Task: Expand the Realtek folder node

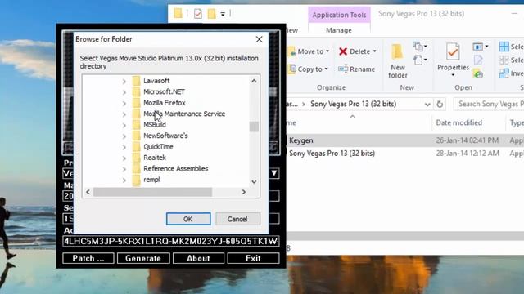Action: pos(124,158)
